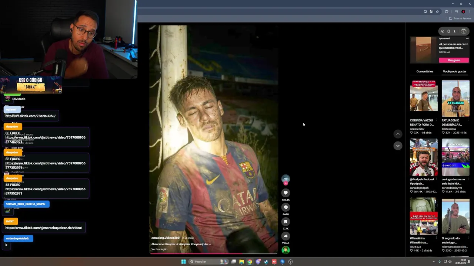Click the amazing.video6841 username
This screenshot has width=474, height=266.
click(166, 238)
